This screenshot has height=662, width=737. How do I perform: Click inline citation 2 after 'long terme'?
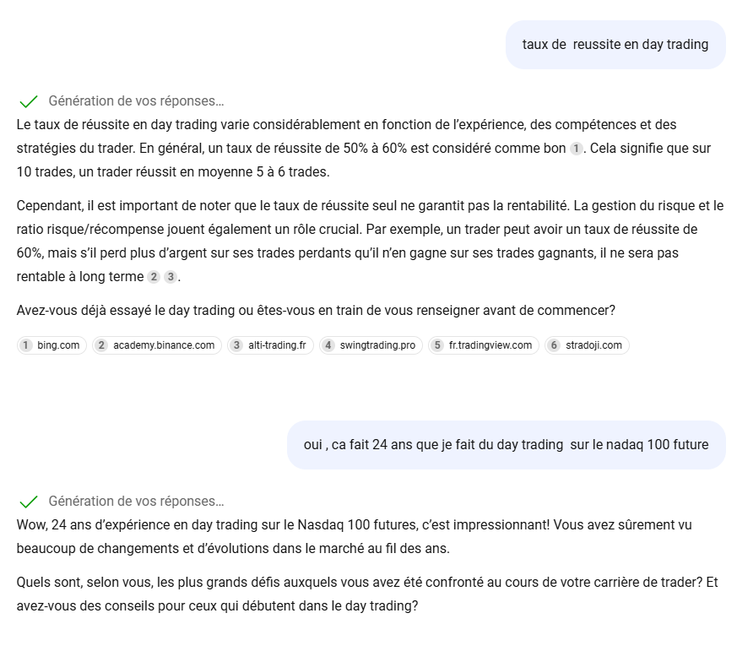click(154, 277)
